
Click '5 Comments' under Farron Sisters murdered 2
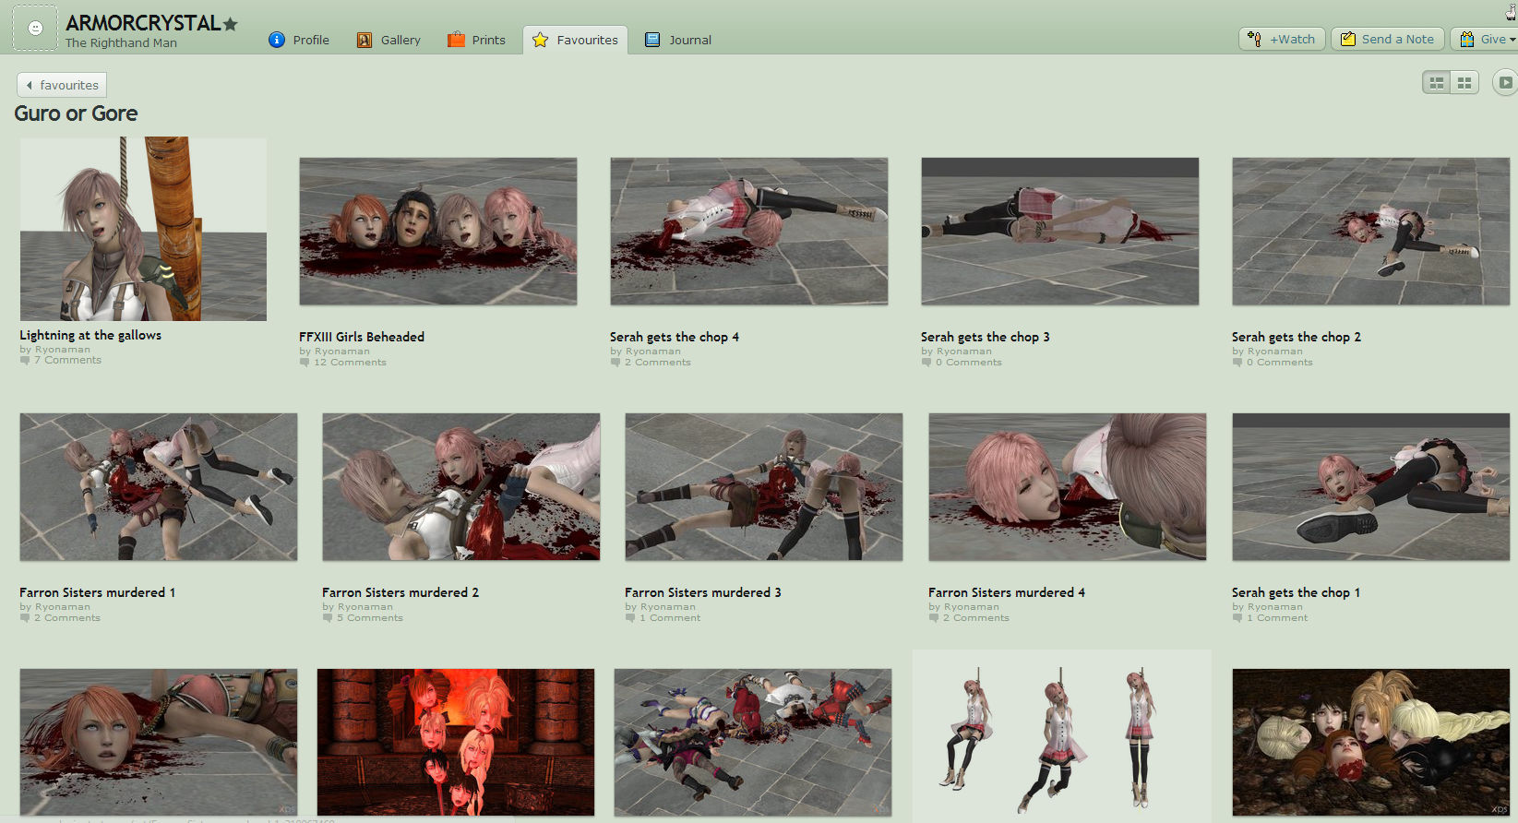(370, 618)
